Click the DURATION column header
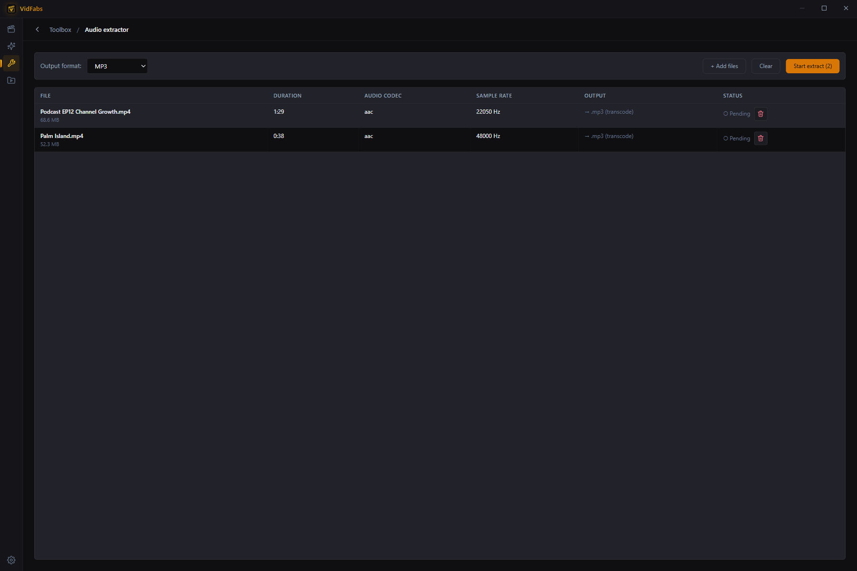 pos(288,96)
